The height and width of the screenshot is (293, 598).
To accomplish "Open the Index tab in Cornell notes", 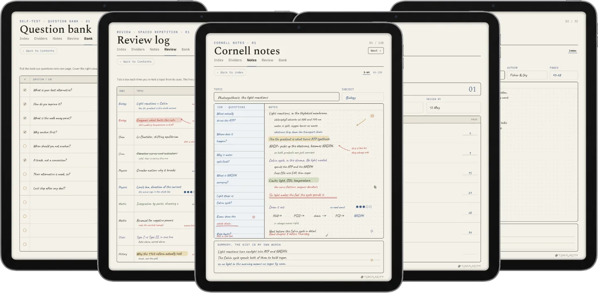I will click(218, 60).
